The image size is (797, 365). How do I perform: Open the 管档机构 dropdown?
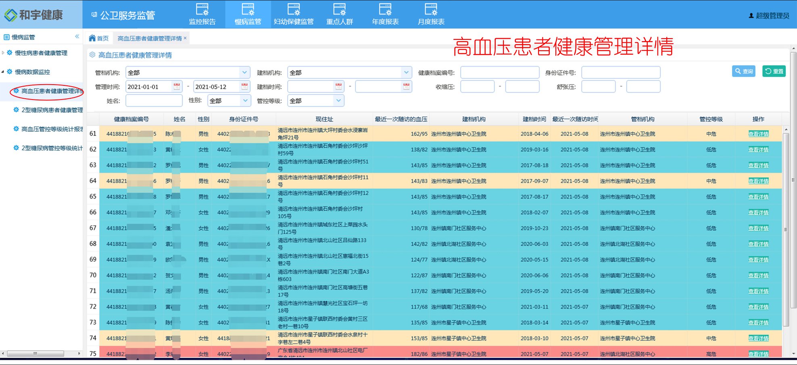click(244, 73)
